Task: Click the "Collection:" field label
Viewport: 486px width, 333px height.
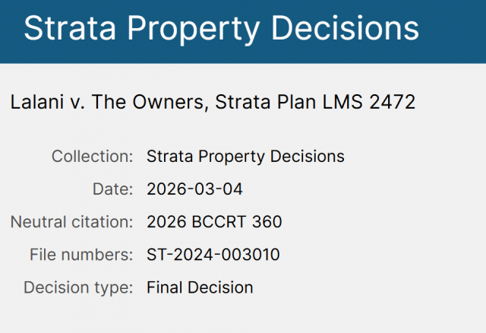Action: pyautogui.click(x=93, y=157)
